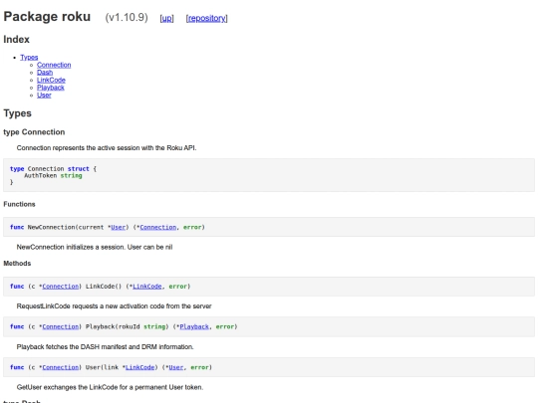Viewport: 538px width, 403px height.
Task: Click 'type Connection struct {' code line
Action: click(53, 169)
